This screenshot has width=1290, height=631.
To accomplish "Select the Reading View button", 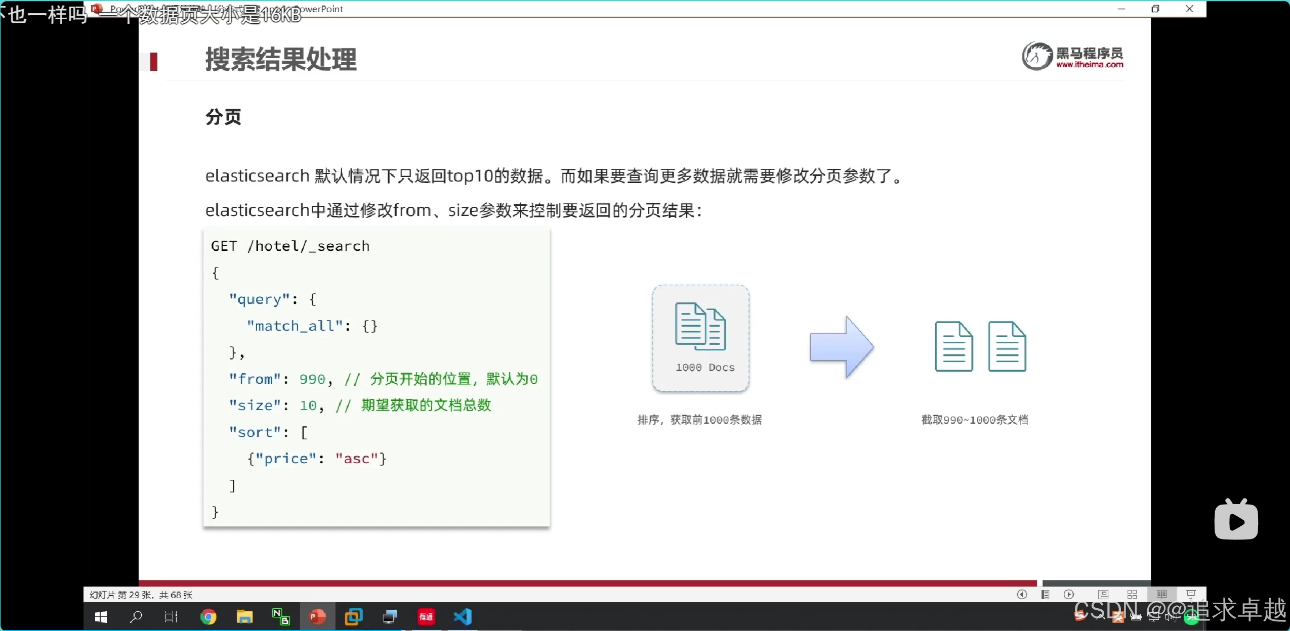I will coord(1161,595).
